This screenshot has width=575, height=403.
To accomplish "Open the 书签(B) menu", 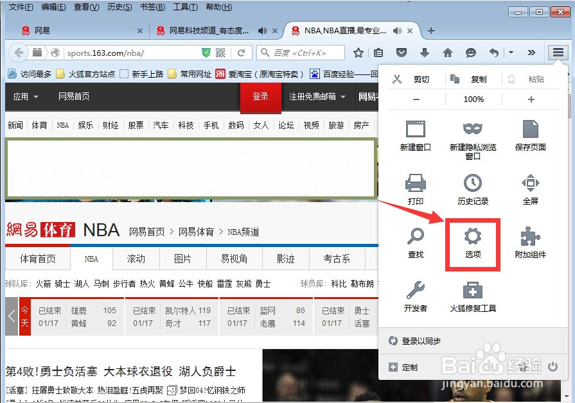I will [152, 7].
